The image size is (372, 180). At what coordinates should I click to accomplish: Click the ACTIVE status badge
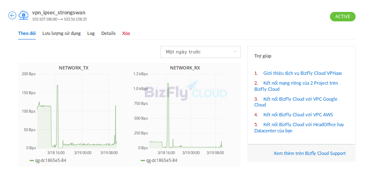(343, 16)
